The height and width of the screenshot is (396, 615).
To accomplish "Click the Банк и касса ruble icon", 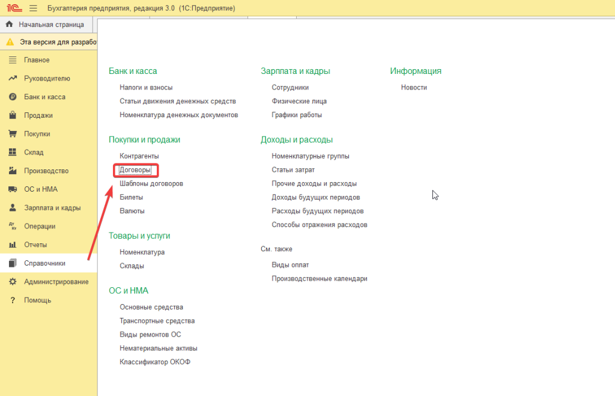I will pos(12,97).
